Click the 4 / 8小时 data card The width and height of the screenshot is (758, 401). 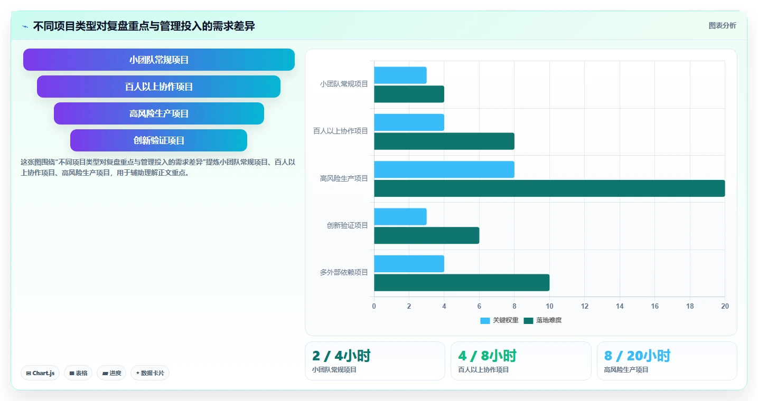pos(521,361)
